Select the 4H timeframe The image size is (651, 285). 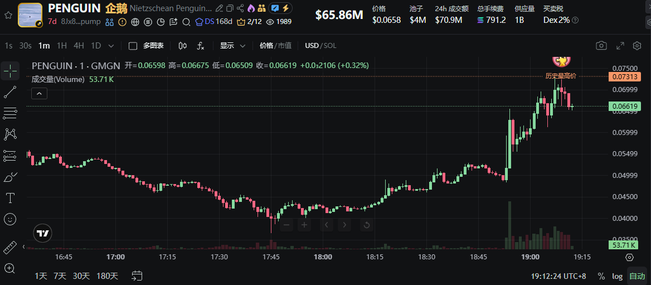[79, 46]
